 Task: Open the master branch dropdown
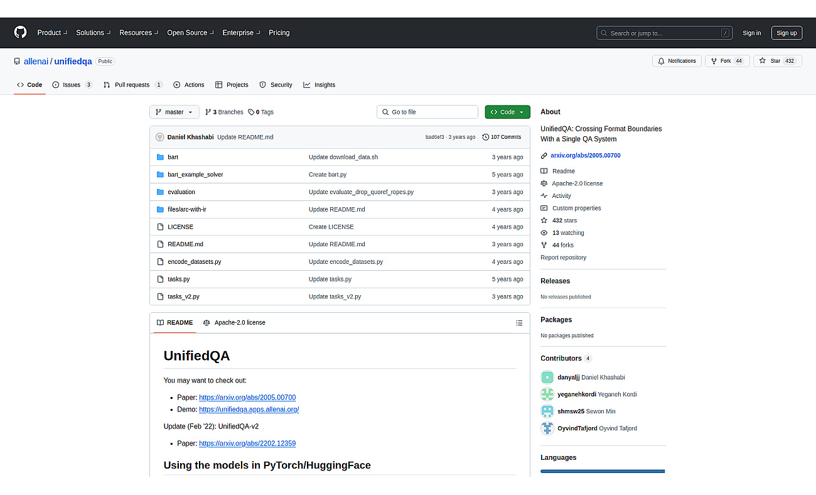[174, 112]
